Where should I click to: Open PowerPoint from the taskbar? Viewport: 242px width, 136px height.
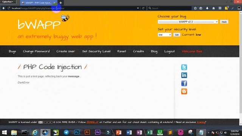pyautogui.click(x=118, y=132)
